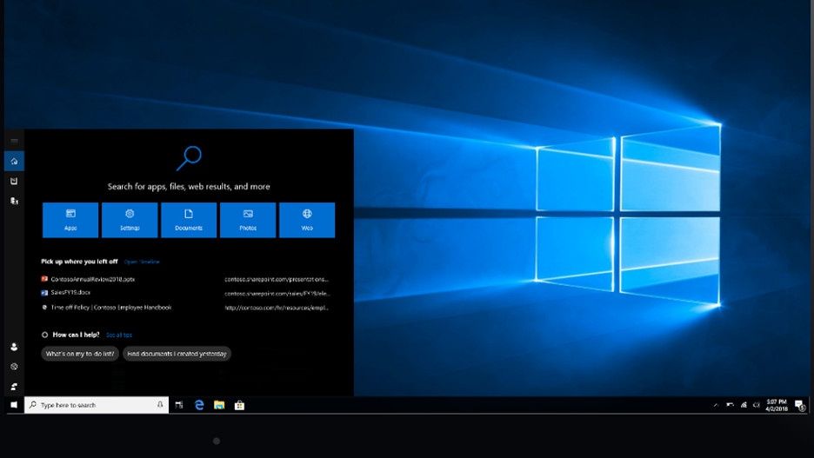The height and width of the screenshot is (458, 814).
Task: Launch Microsoft Edge from the taskbar
Action: tap(199, 405)
